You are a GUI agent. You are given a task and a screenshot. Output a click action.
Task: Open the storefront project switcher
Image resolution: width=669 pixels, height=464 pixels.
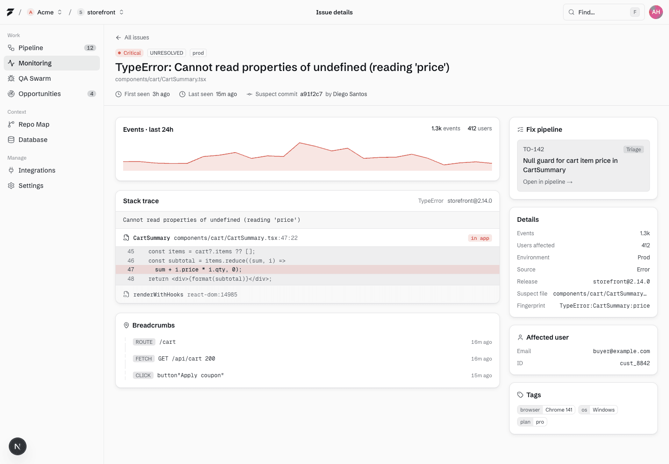(x=101, y=12)
